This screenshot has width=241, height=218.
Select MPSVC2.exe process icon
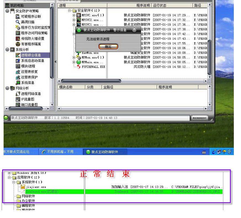click(79, 20)
